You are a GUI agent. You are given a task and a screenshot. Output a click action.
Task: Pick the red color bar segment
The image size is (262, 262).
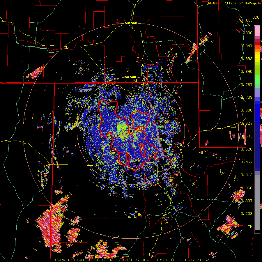[257, 44]
